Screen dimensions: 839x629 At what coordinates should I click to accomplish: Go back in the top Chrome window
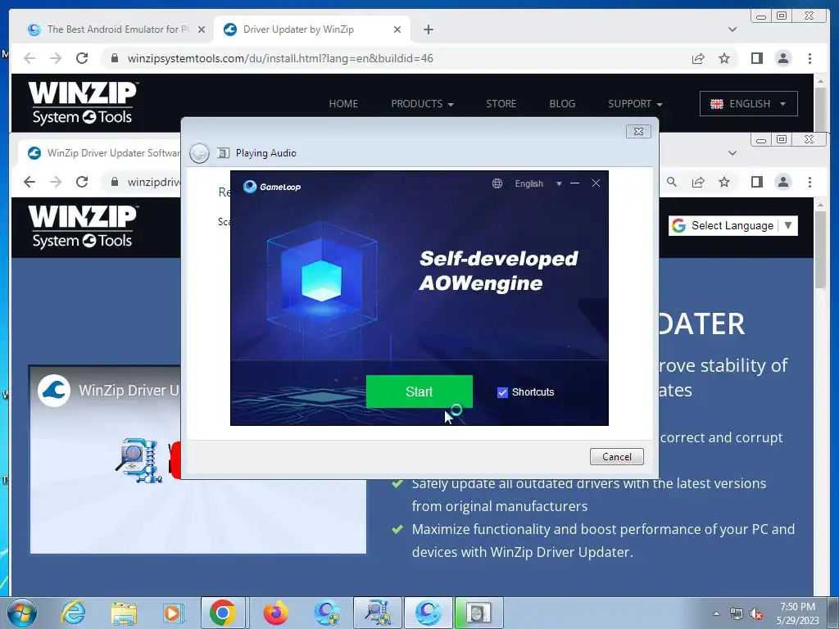point(29,58)
